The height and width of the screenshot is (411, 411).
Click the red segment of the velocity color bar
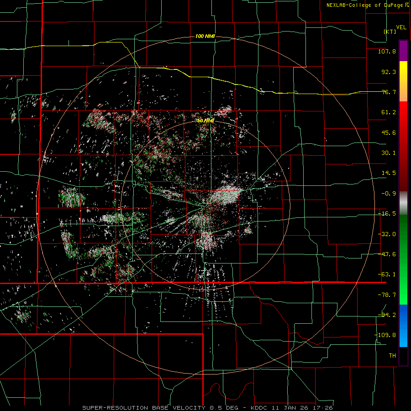[x=403, y=146]
